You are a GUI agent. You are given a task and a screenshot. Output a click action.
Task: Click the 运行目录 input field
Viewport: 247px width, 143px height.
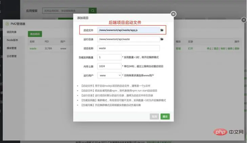coord(128,39)
